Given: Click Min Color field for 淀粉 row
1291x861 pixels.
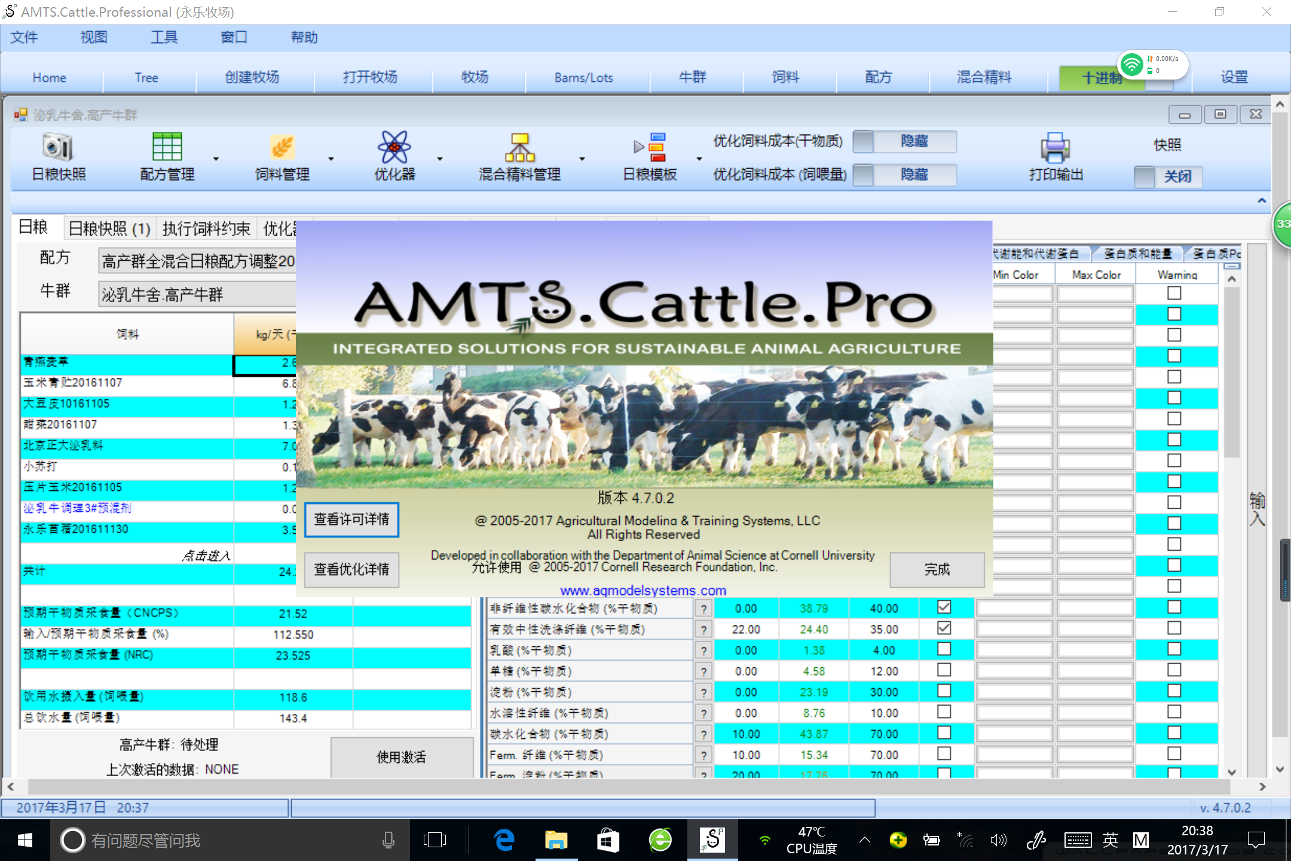Looking at the screenshot, I should click(1014, 692).
